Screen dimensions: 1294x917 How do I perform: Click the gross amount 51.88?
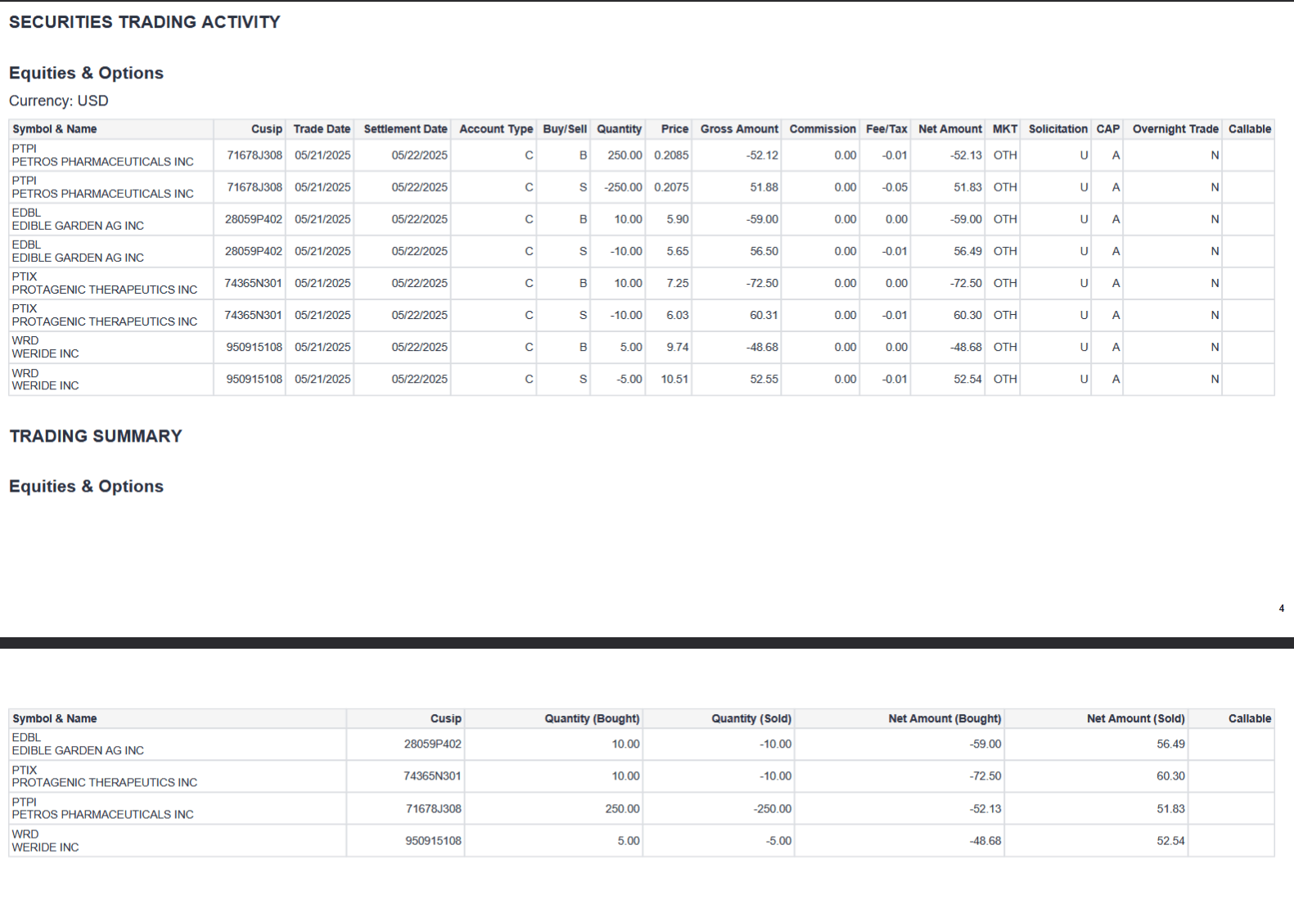[764, 187]
